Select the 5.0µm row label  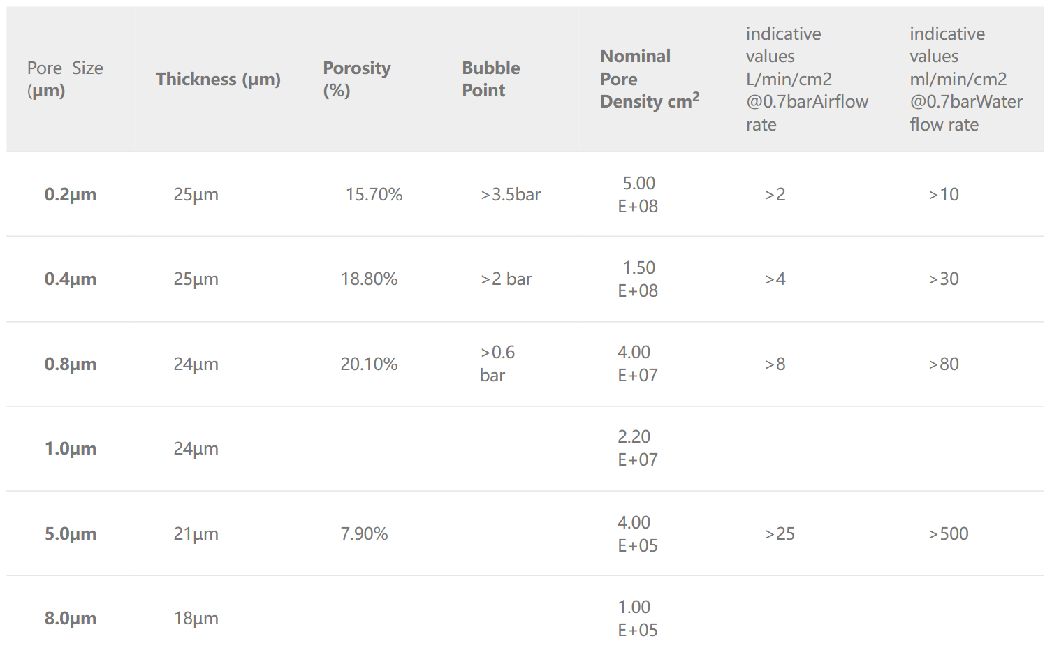click(71, 533)
